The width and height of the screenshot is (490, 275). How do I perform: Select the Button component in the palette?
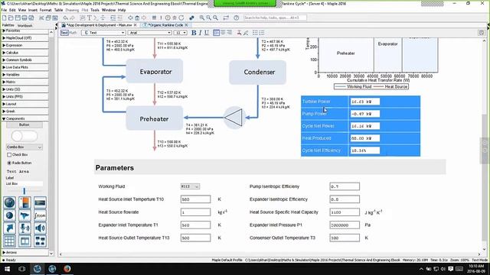pyautogui.click(x=24, y=125)
